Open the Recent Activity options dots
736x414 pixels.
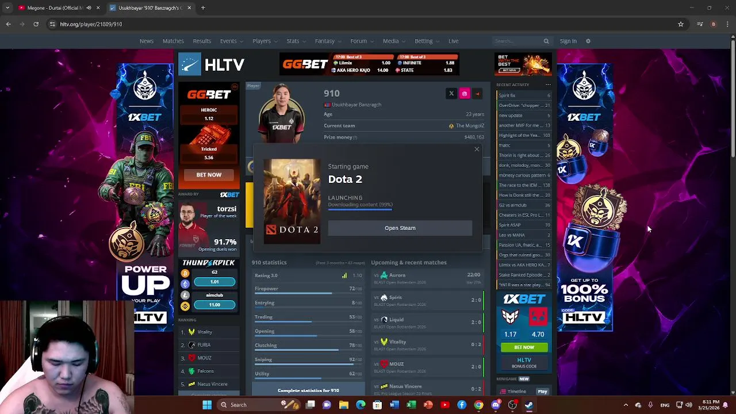click(x=548, y=85)
